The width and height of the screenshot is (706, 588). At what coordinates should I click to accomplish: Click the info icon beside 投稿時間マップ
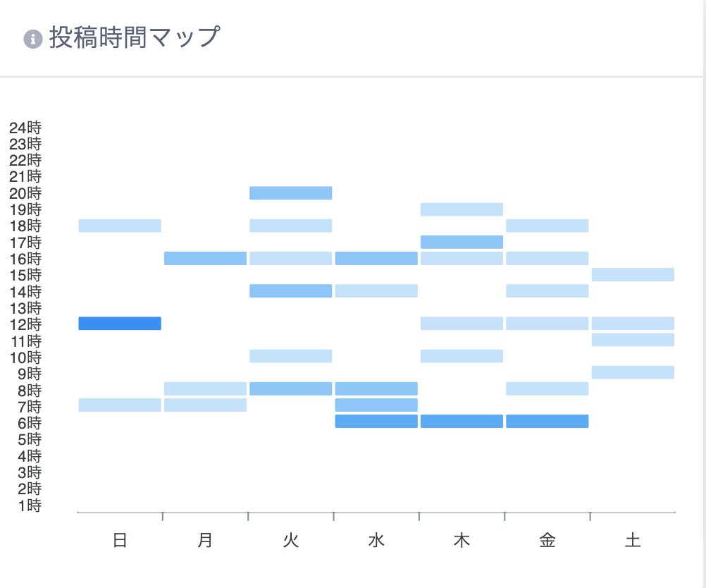[33, 39]
